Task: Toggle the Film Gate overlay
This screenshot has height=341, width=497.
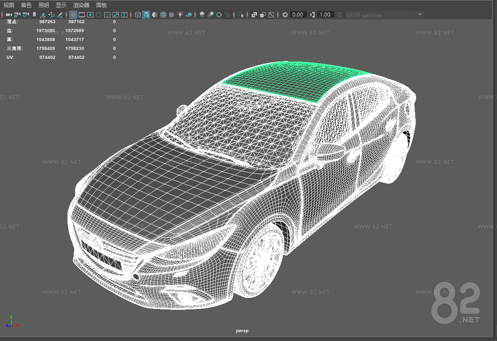Action: tap(82, 15)
